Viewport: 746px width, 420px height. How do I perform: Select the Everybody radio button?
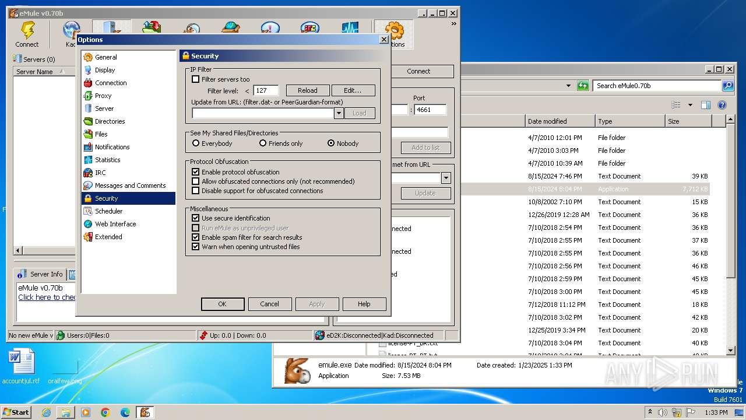point(196,143)
